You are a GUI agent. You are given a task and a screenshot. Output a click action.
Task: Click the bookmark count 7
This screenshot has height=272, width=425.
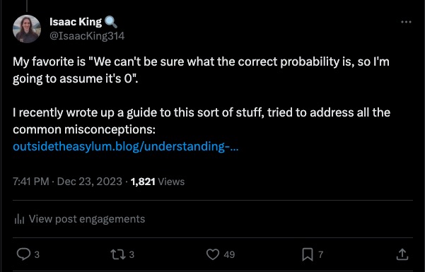(320, 254)
